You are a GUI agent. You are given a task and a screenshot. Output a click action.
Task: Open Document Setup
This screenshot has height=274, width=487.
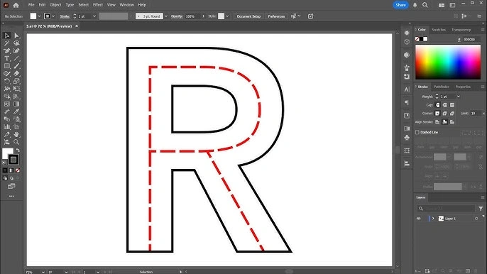248,16
